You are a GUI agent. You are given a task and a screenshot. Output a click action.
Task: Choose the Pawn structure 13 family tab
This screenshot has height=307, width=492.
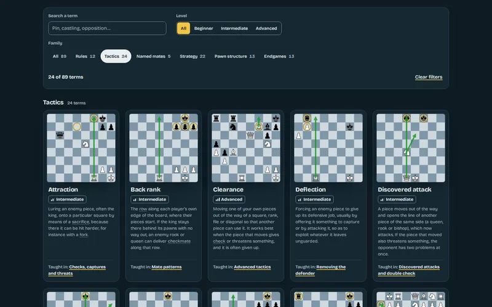[x=234, y=56]
